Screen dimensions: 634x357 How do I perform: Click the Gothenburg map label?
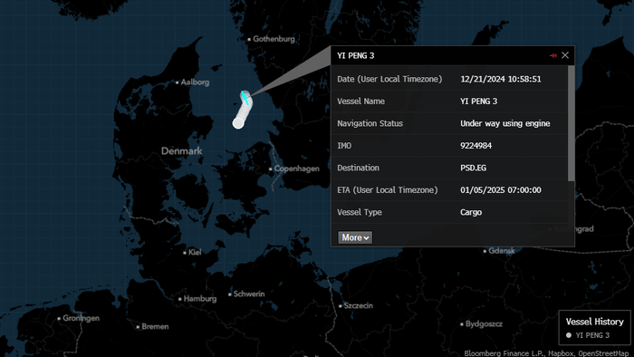[x=274, y=39]
